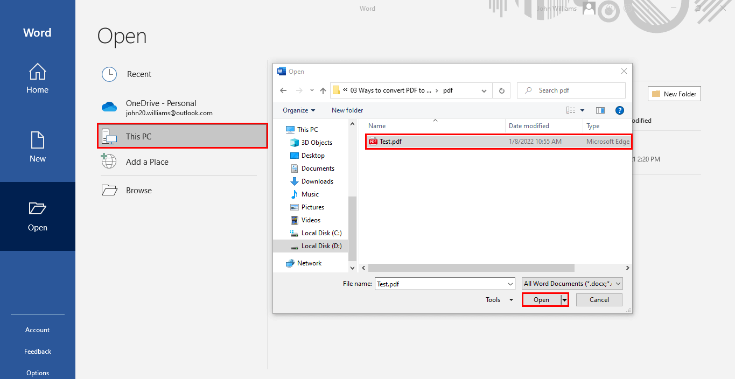Click Add a Place globe icon
Screen dimensions: 735x379
click(x=109, y=161)
